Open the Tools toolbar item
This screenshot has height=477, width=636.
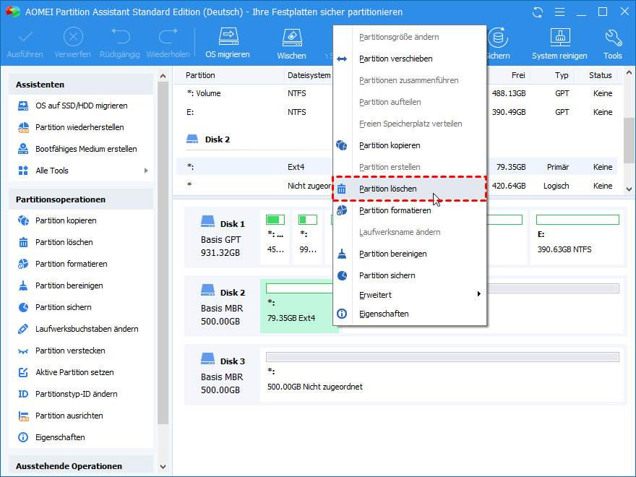tap(612, 44)
